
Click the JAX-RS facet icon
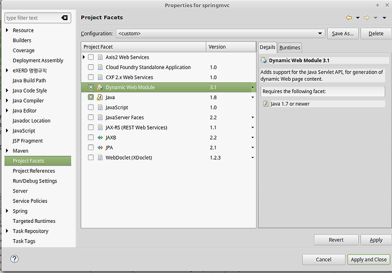pos(100,128)
